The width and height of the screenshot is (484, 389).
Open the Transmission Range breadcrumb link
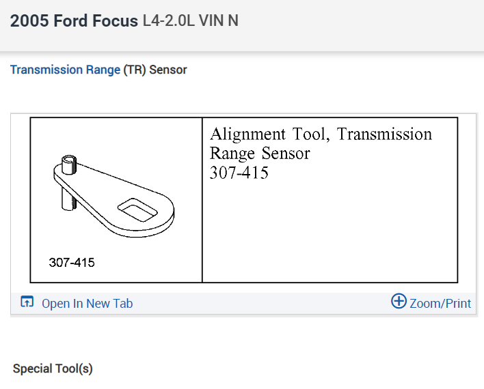point(65,70)
